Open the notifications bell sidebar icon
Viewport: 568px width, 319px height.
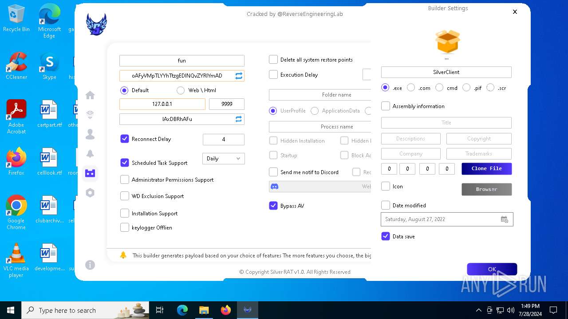coord(90,154)
